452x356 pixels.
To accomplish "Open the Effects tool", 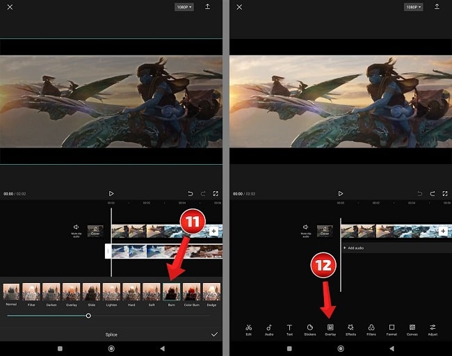I will 350,330.
